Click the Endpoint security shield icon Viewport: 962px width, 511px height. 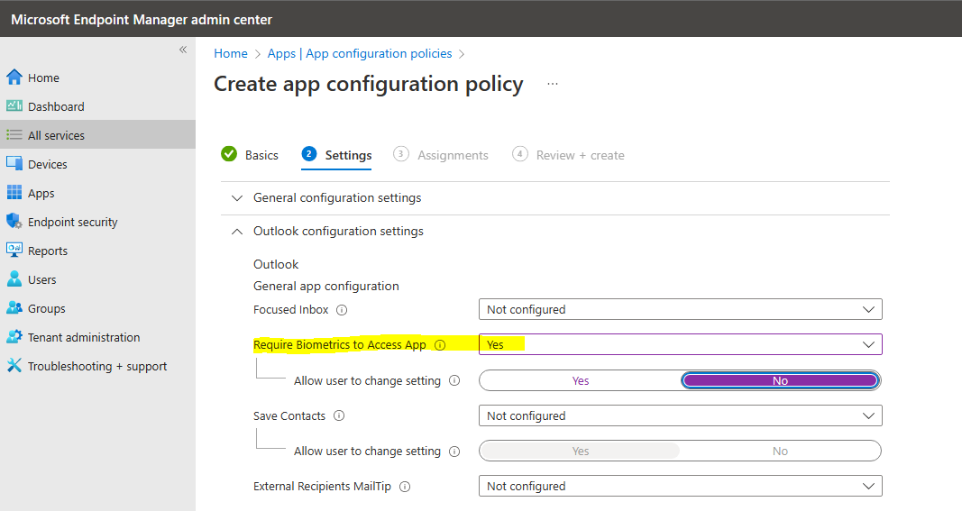(14, 222)
